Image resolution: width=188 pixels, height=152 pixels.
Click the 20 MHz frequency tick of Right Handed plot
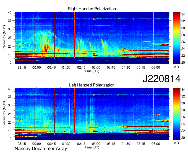pyautogui.click(x=10, y=47)
